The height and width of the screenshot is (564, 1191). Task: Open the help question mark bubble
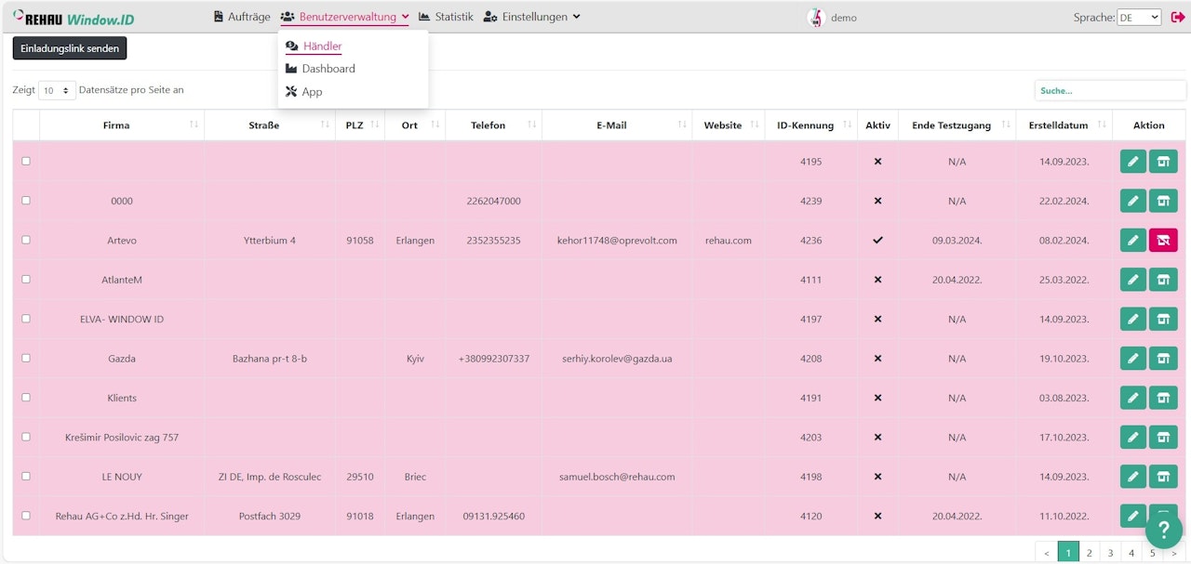click(x=1163, y=530)
